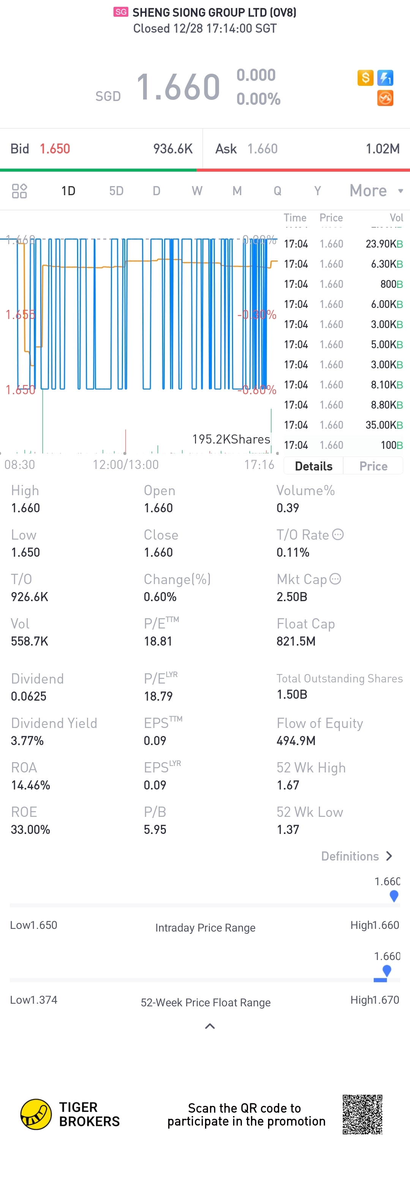Image resolution: width=410 pixels, height=1189 pixels.
Task: Switch to the 5D chart tab
Action: tap(116, 191)
